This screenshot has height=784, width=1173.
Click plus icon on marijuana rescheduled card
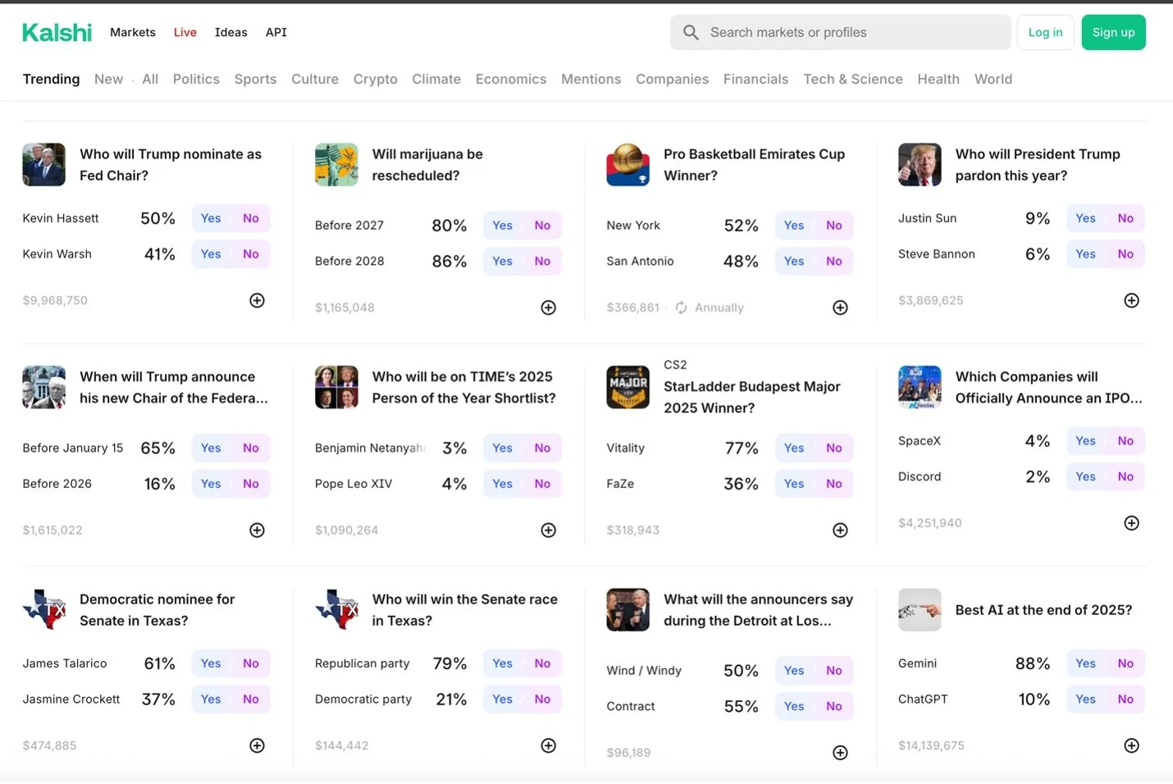click(x=549, y=308)
